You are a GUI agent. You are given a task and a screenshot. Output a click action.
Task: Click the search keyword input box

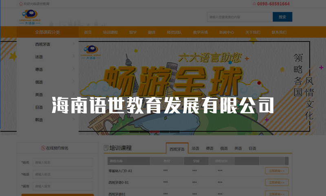[240, 17]
